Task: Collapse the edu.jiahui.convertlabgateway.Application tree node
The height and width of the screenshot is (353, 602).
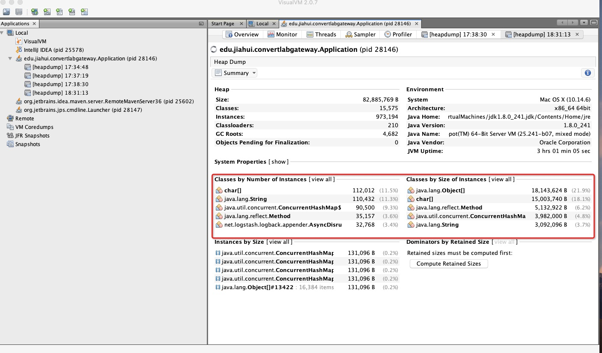Action: (x=10, y=58)
